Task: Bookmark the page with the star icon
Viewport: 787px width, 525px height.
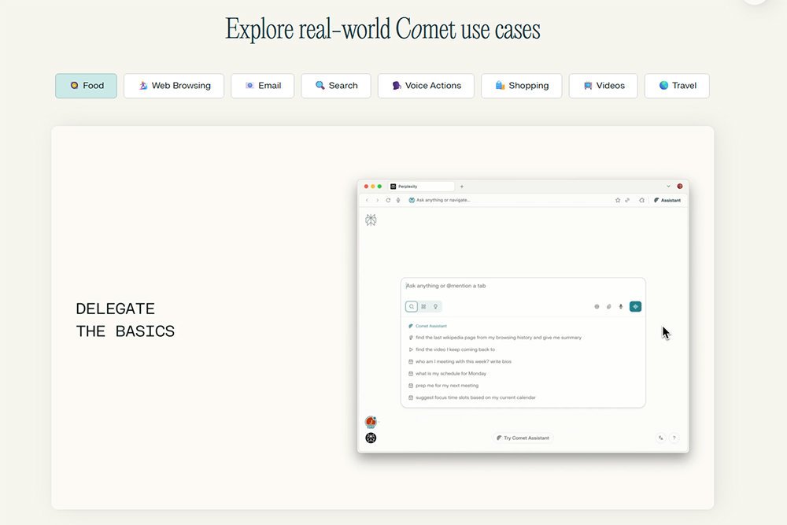Action: click(x=618, y=200)
